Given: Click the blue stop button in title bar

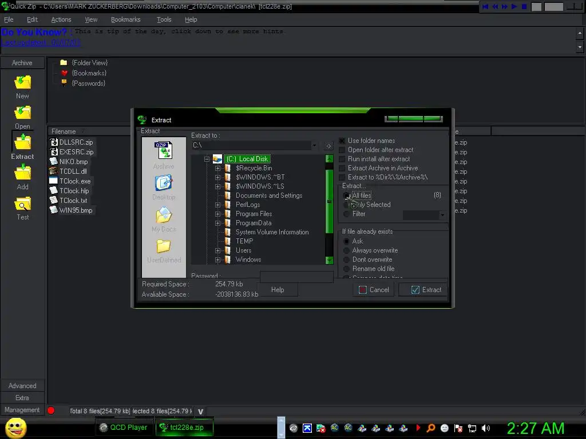Looking at the screenshot, I should (524, 6).
